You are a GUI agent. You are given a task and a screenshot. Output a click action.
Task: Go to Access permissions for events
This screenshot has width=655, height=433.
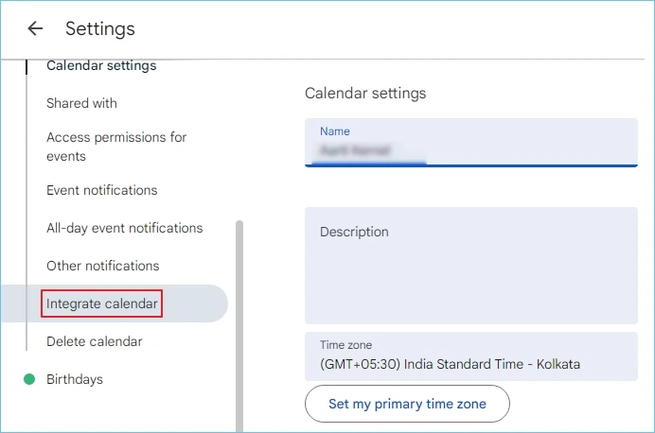click(116, 147)
